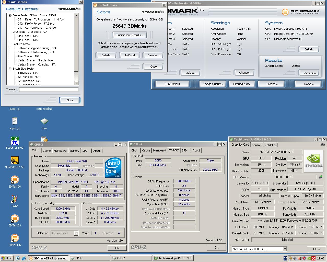Click the Run 3DMark button
The image size is (327, 262).
pos(172,84)
